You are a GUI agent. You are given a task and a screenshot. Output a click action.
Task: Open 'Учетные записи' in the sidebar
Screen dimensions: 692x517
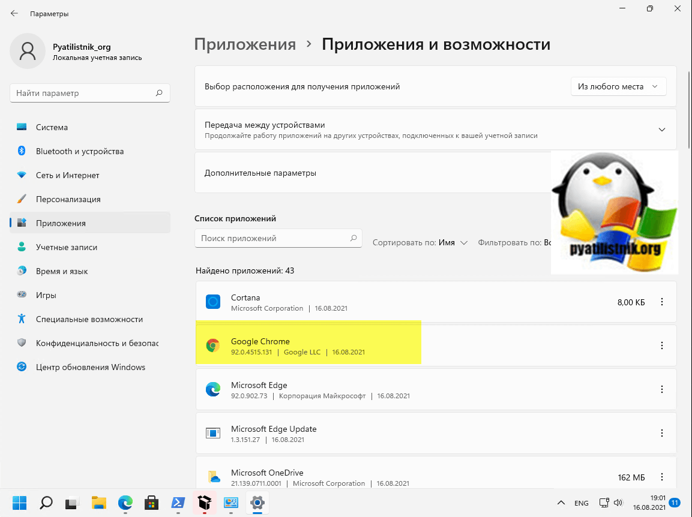point(66,247)
